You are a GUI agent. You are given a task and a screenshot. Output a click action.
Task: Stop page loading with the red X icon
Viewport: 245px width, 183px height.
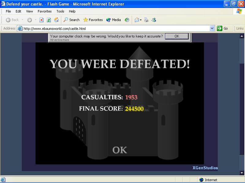click(x=41, y=20)
